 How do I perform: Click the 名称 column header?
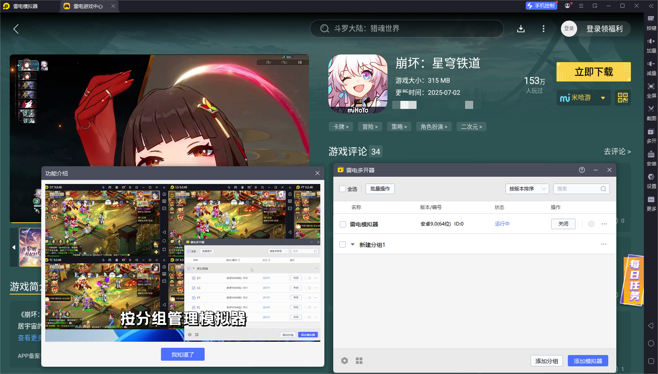tap(356, 207)
